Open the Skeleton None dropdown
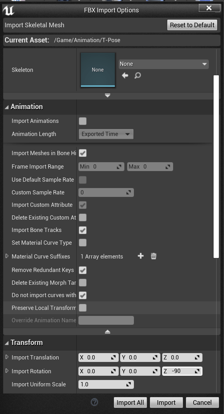Image resolution: width=224 pixels, height=414 pixels. pos(164,64)
